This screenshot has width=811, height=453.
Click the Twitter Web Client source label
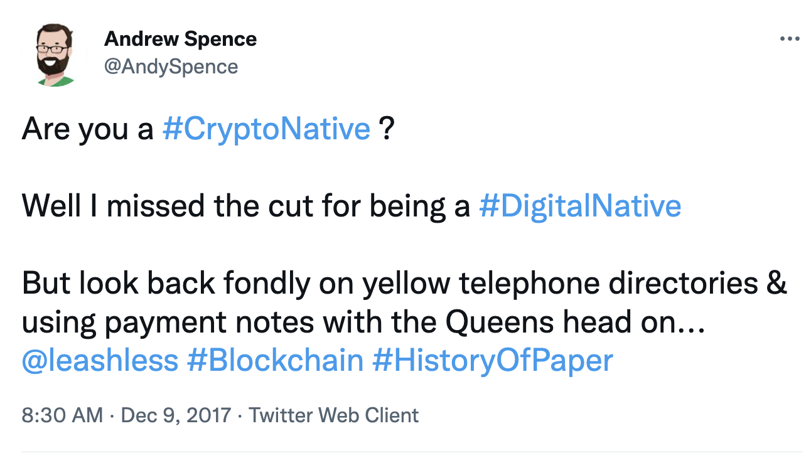(333, 415)
